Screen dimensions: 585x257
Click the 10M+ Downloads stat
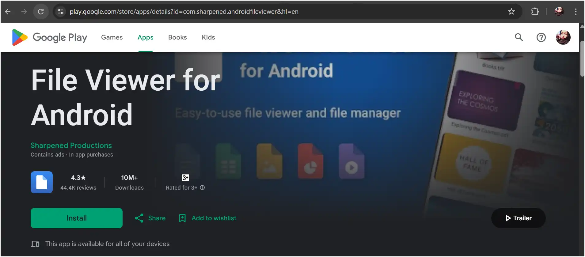pyautogui.click(x=129, y=183)
